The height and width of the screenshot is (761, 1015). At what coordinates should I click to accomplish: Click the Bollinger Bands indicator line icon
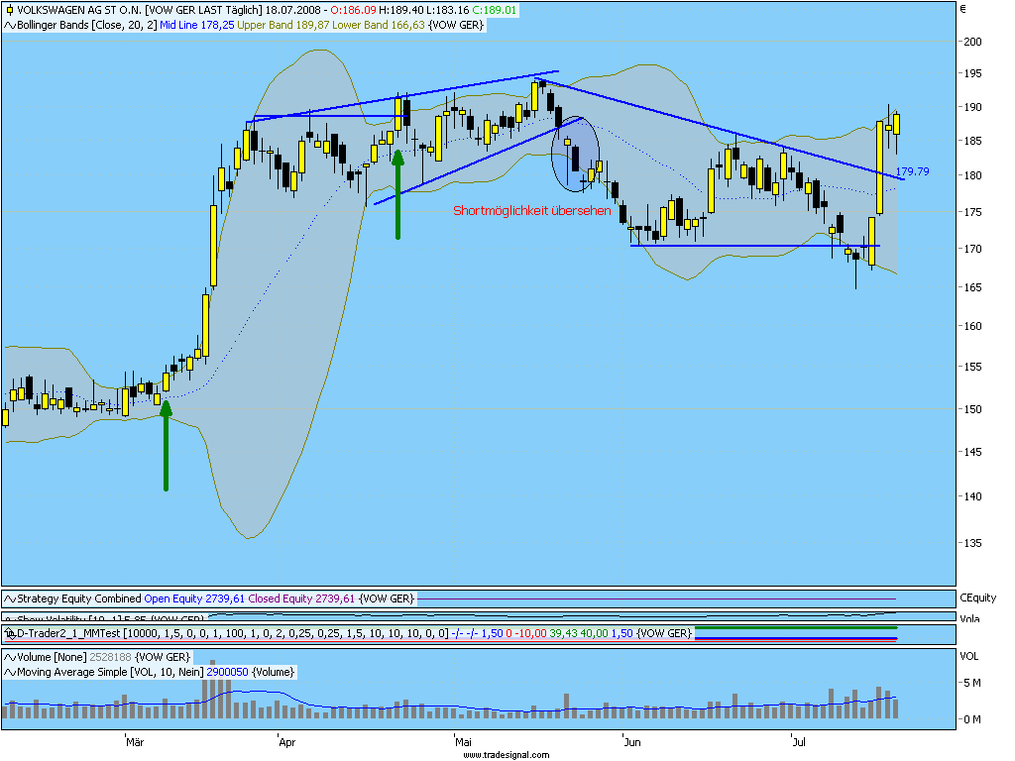[x=10, y=25]
